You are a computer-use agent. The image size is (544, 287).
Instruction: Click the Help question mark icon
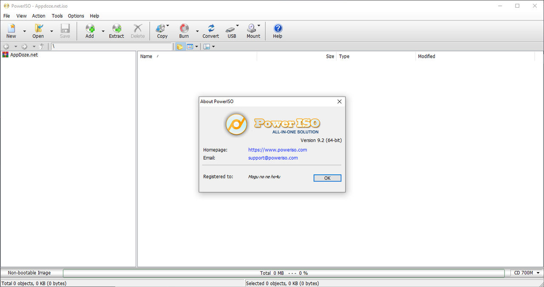(278, 28)
